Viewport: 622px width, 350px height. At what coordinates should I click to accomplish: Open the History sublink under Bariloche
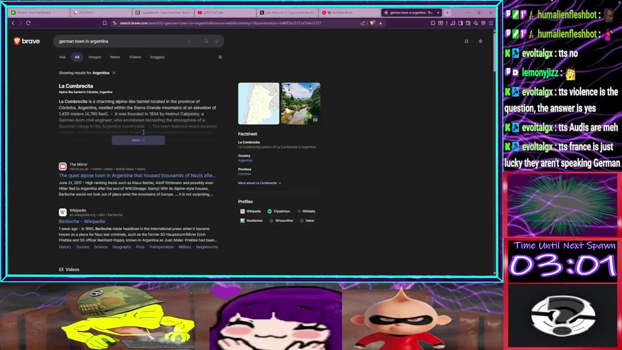click(x=65, y=247)
